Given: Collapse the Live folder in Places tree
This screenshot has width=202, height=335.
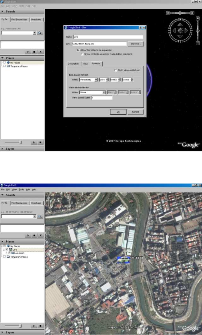Looking at the screenshot, I should (x=4, y=249).
